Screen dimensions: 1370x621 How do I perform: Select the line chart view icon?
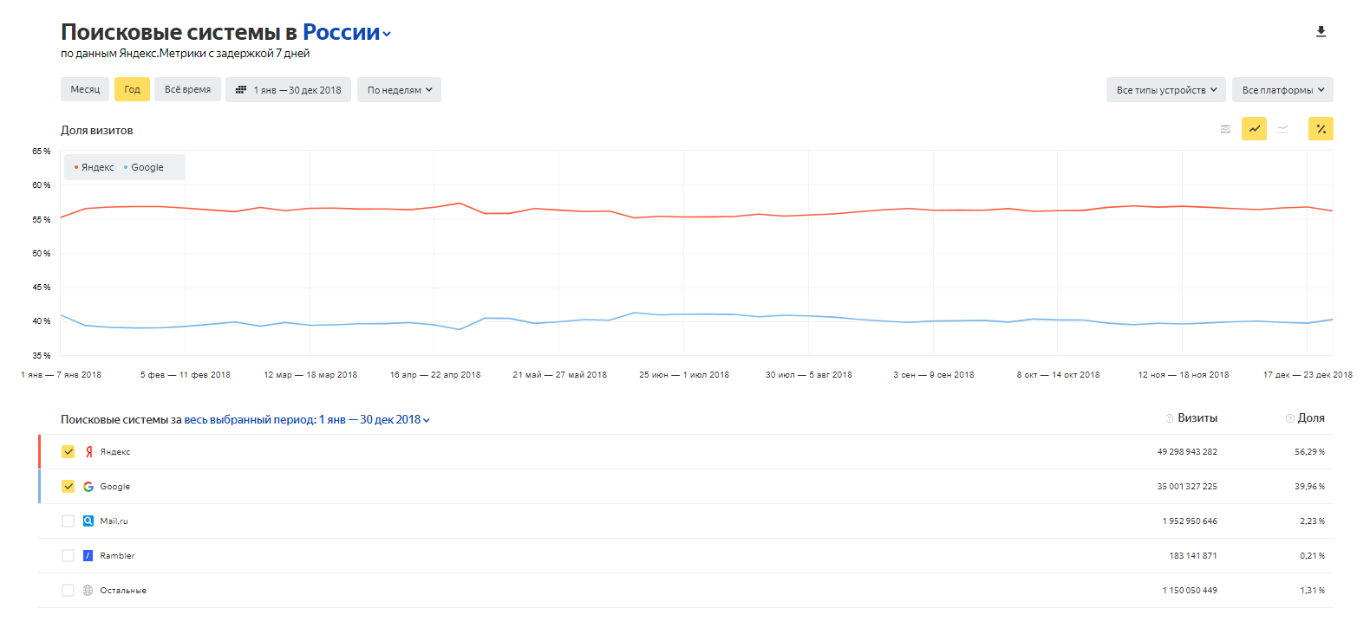(1254, 129)
